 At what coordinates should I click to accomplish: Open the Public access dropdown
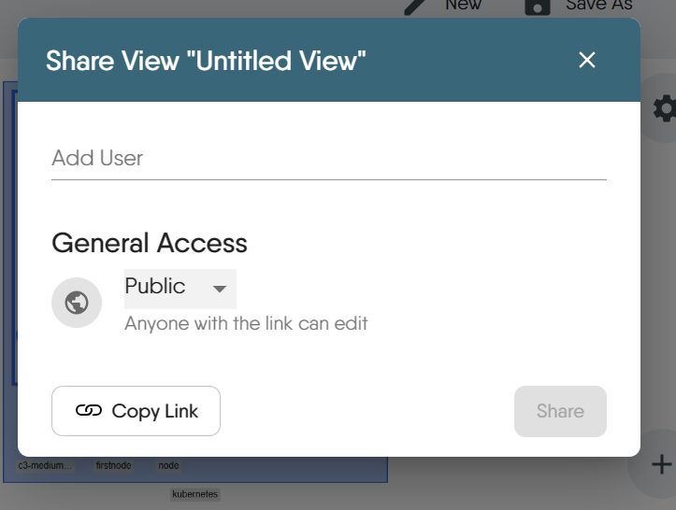pyautogui.click(x=180, y=288)
